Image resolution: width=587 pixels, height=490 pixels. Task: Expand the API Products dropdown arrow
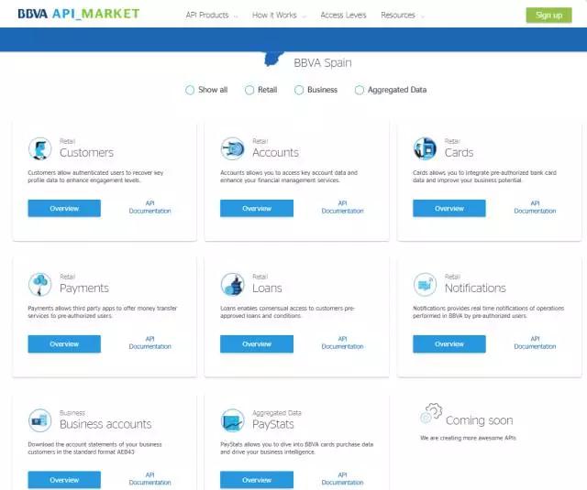tap(236, 16)
